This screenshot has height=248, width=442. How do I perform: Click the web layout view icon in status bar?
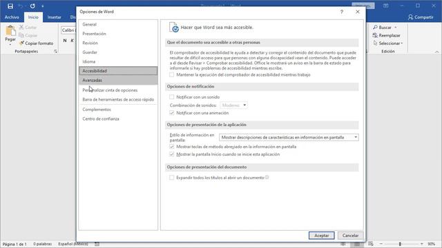[371, 244]
